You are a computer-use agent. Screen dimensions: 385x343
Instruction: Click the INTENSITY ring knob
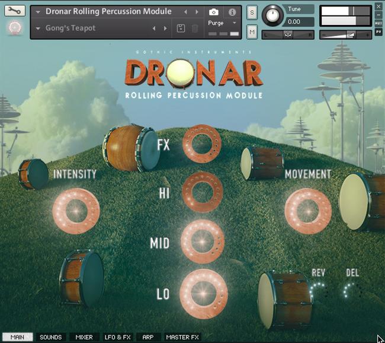(x=76, y=211)
